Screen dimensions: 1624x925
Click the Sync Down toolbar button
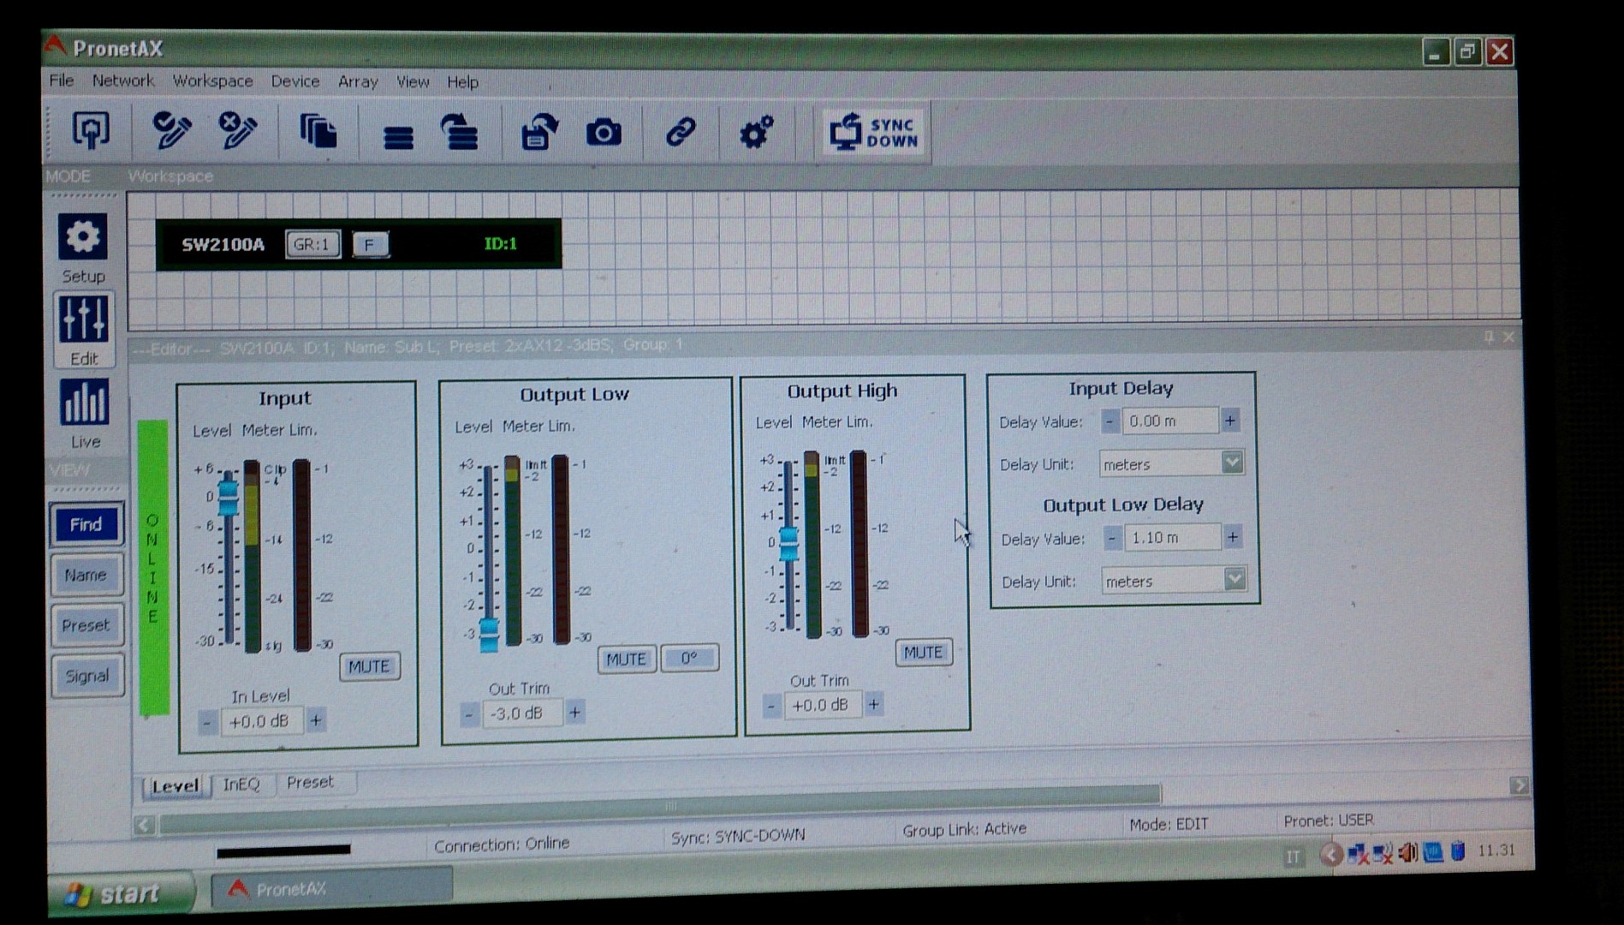pyautogui.click(x=875, y=132)
